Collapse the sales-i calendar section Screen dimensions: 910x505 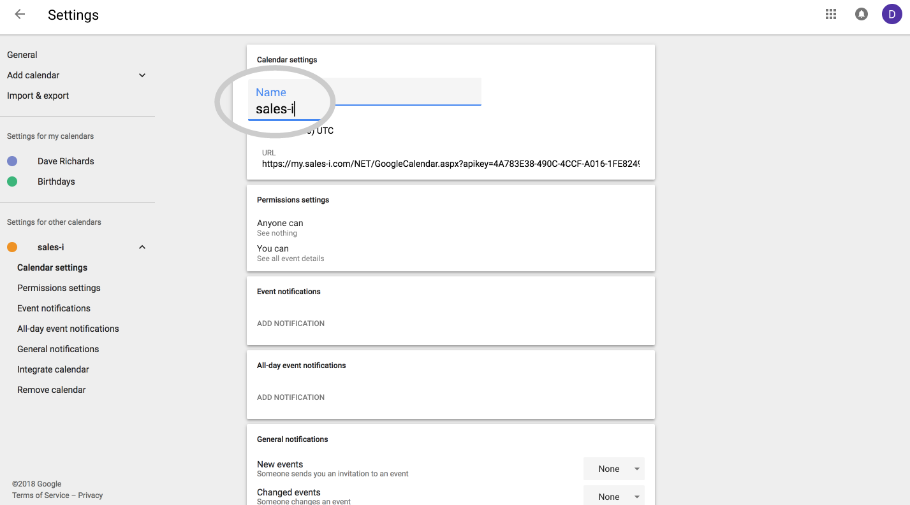pyautogui.click(x=142, y=247)
